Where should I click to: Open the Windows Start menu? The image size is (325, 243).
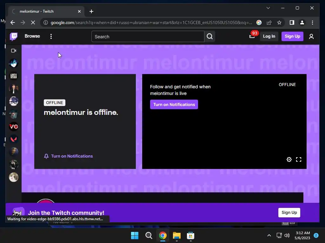tap(135, 235)
